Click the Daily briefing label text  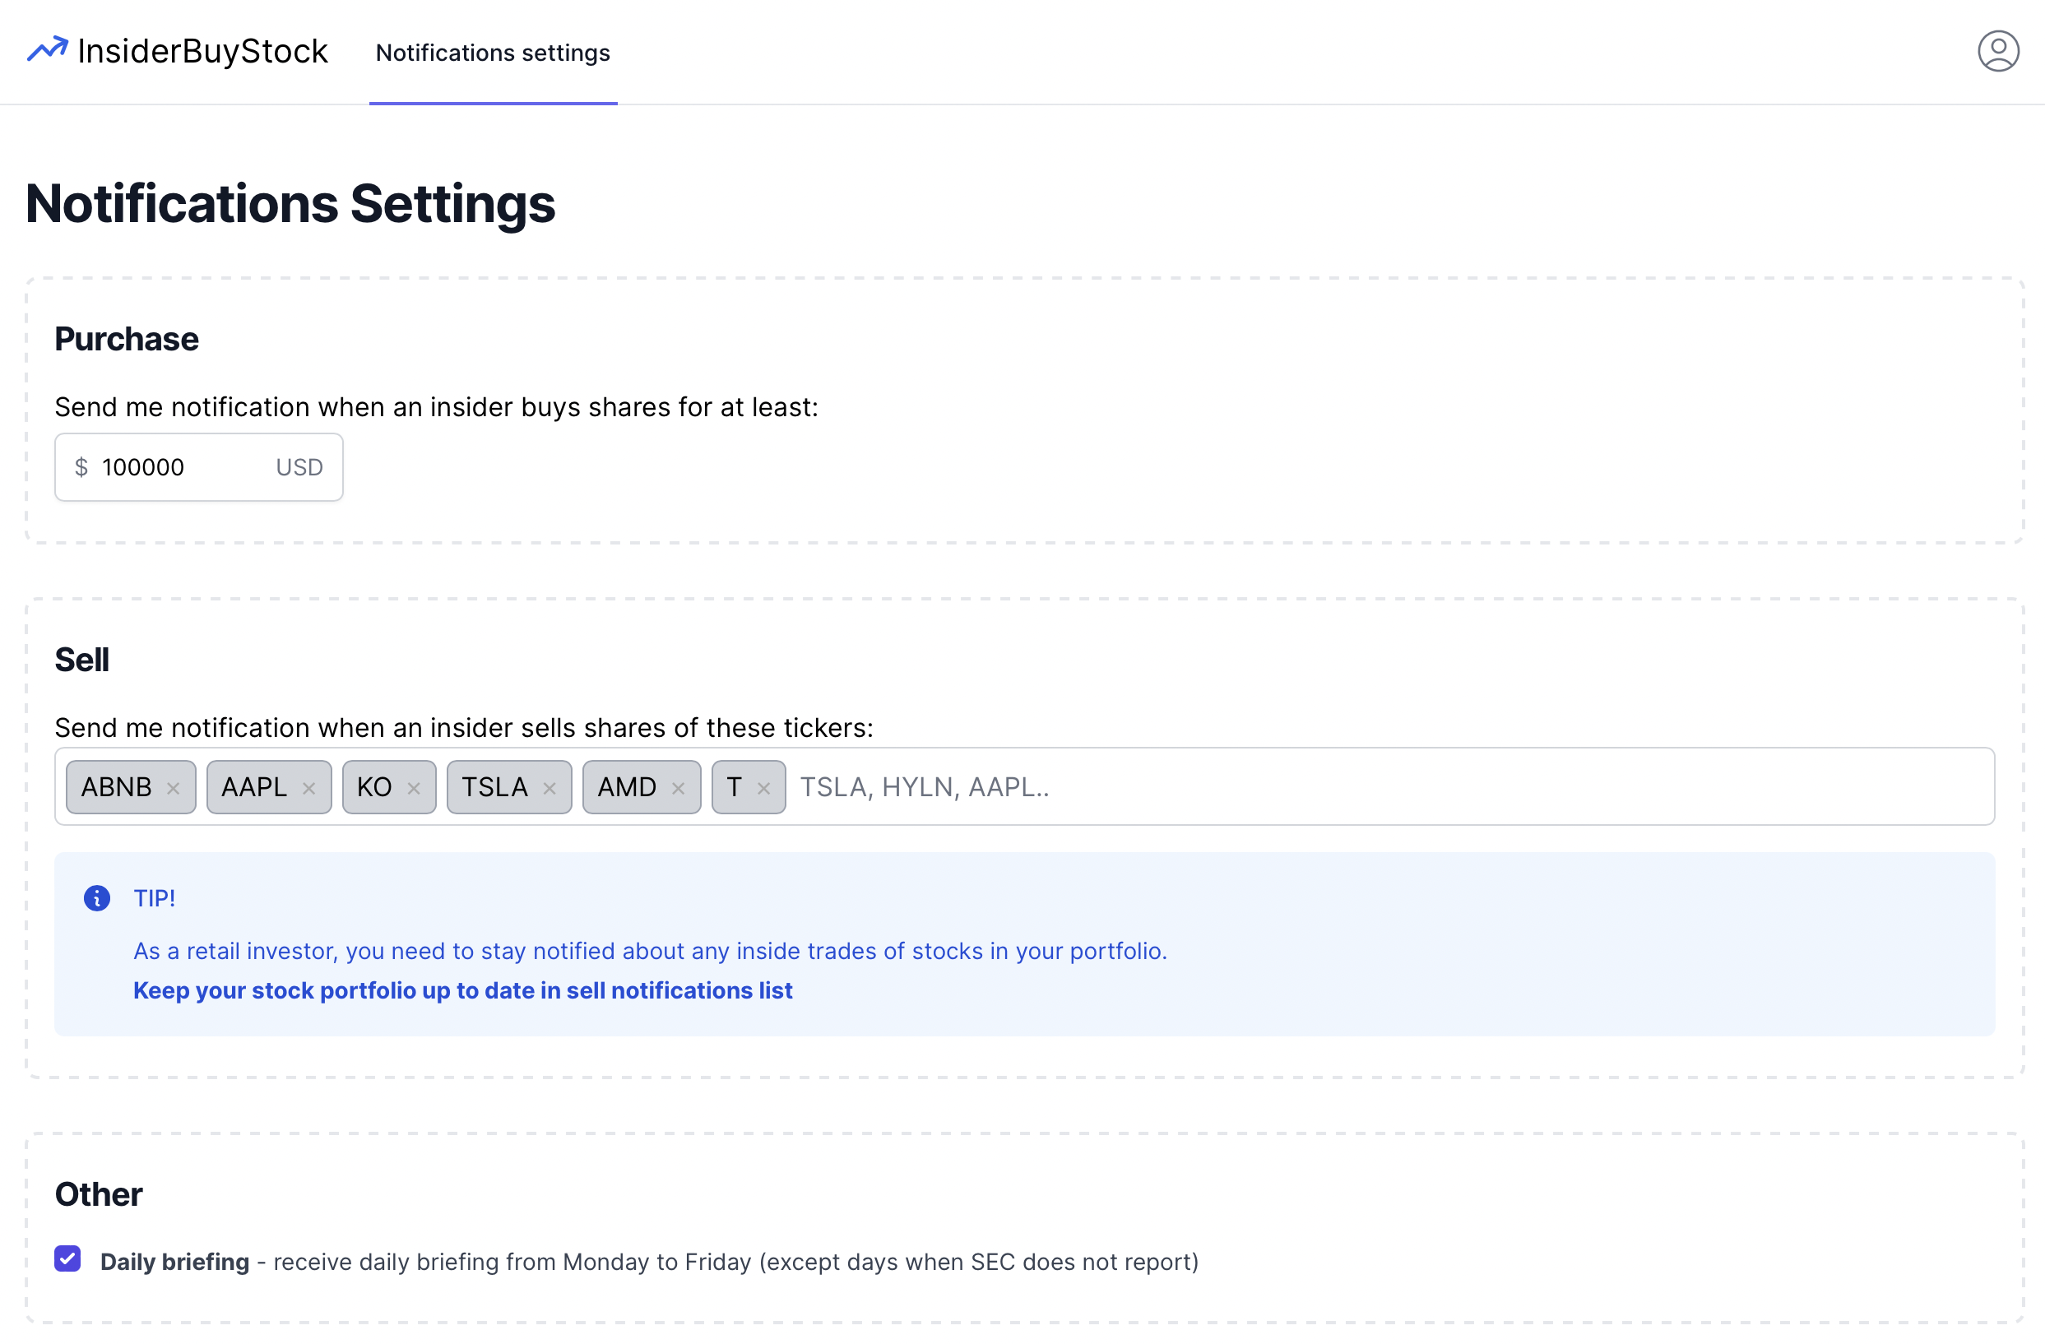(174, 1262)
